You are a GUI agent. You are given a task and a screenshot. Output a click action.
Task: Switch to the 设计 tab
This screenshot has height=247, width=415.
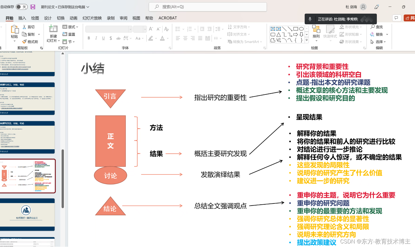click(48, 18)
